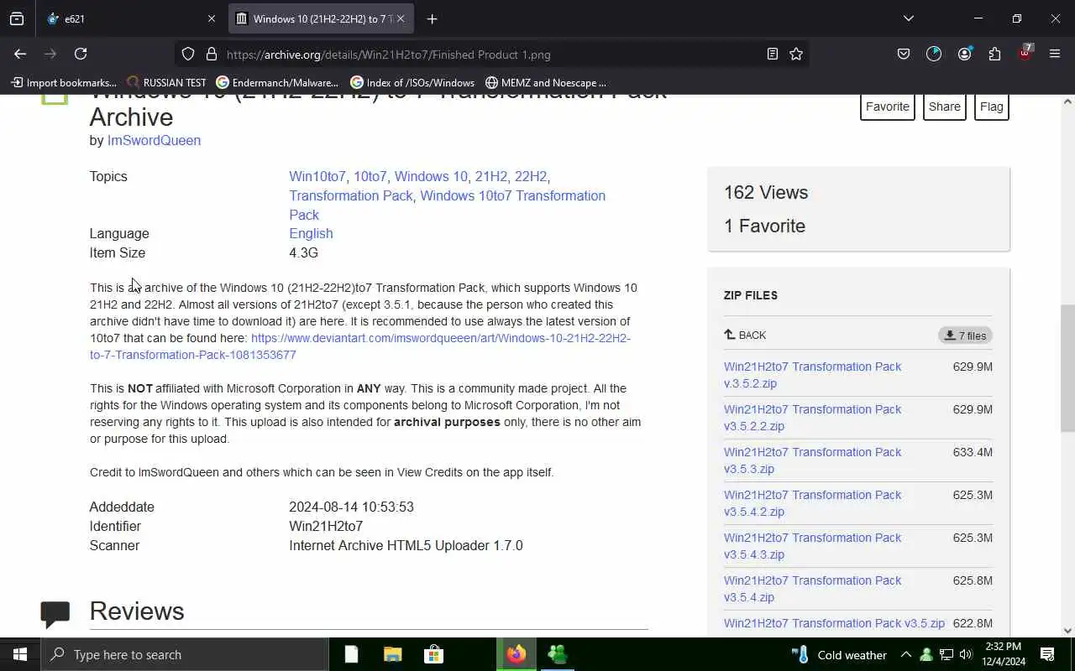Screen dimensions: 1075x671
Task: Close the Windows 10 to 7 archive tab
Action: 401,18
